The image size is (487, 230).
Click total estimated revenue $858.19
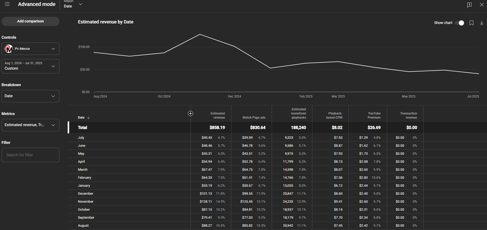click(x=217, y=128)
